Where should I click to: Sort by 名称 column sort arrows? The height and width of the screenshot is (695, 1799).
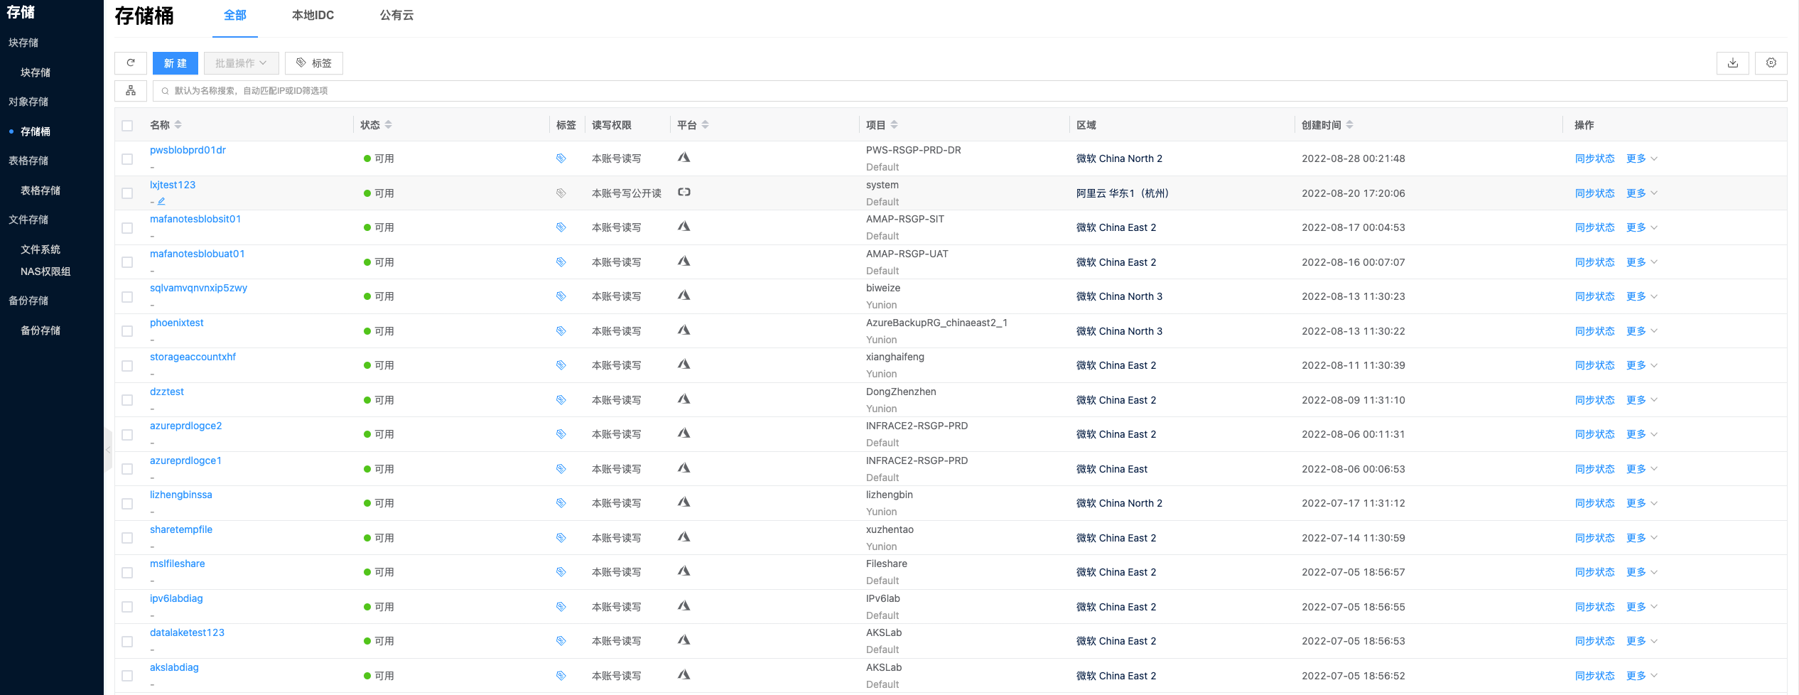(x=178, y=125)
